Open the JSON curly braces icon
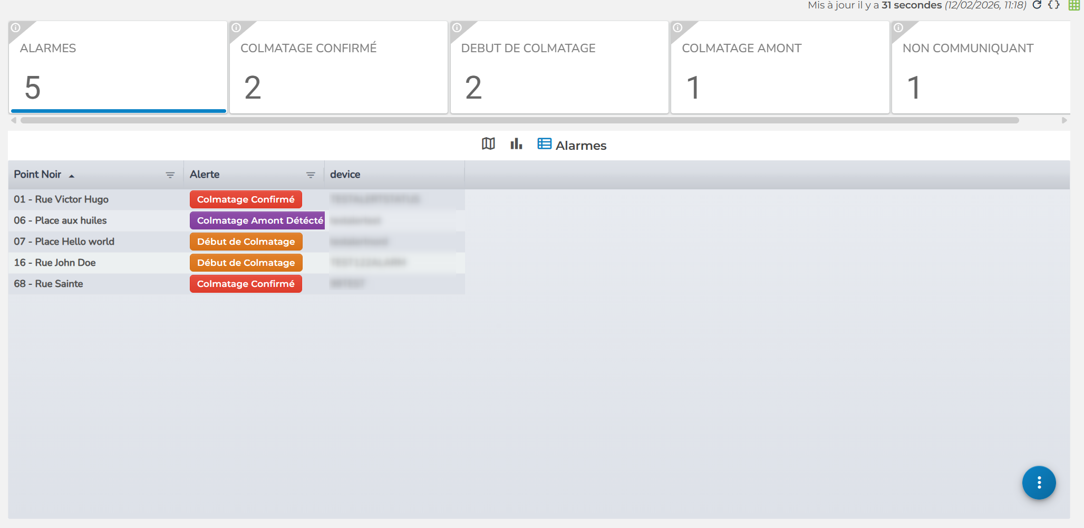Image resolution: width=1084 pixels, height=528 pixels. point(1054,5)
